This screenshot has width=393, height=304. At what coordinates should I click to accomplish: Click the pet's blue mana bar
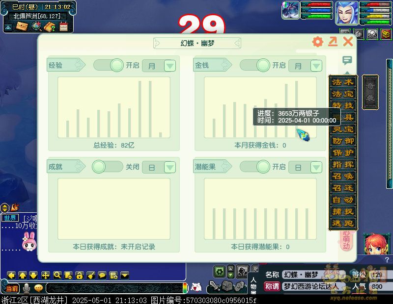(317, 10)
